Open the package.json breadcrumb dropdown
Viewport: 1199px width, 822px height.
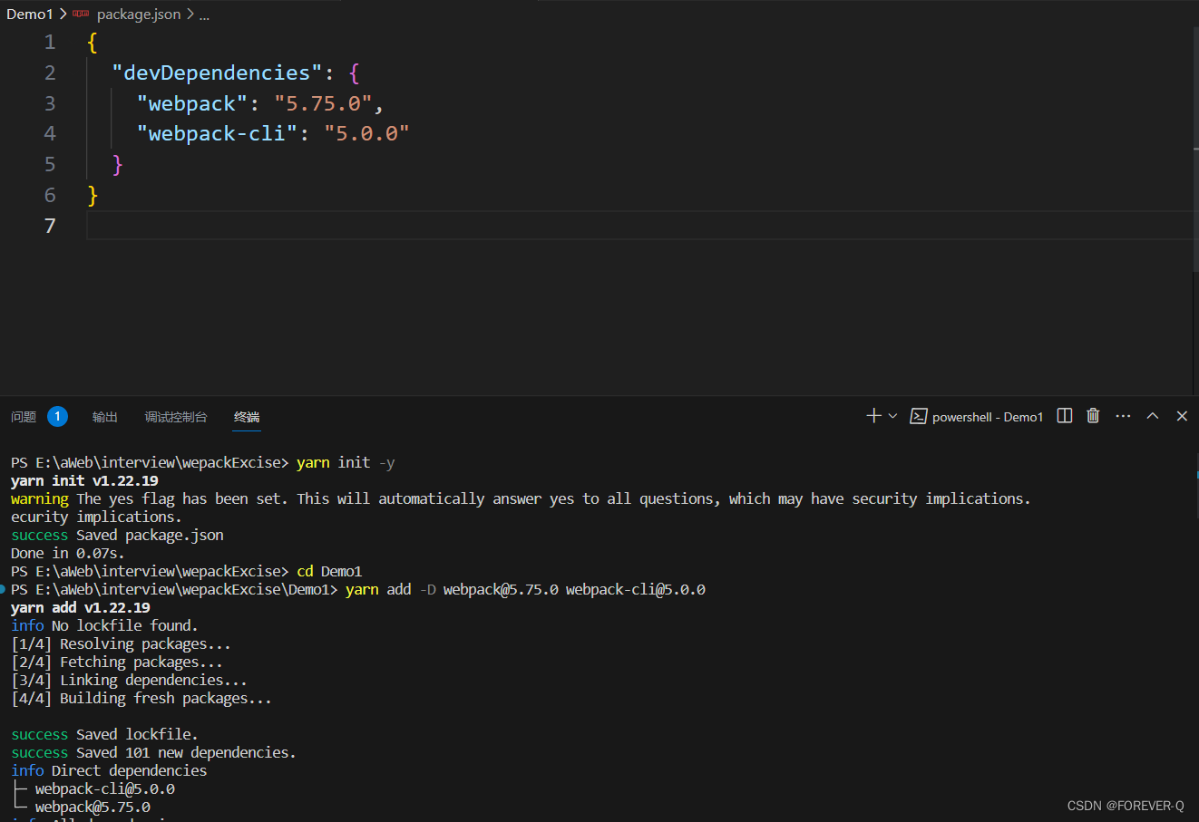pos(139,14)
